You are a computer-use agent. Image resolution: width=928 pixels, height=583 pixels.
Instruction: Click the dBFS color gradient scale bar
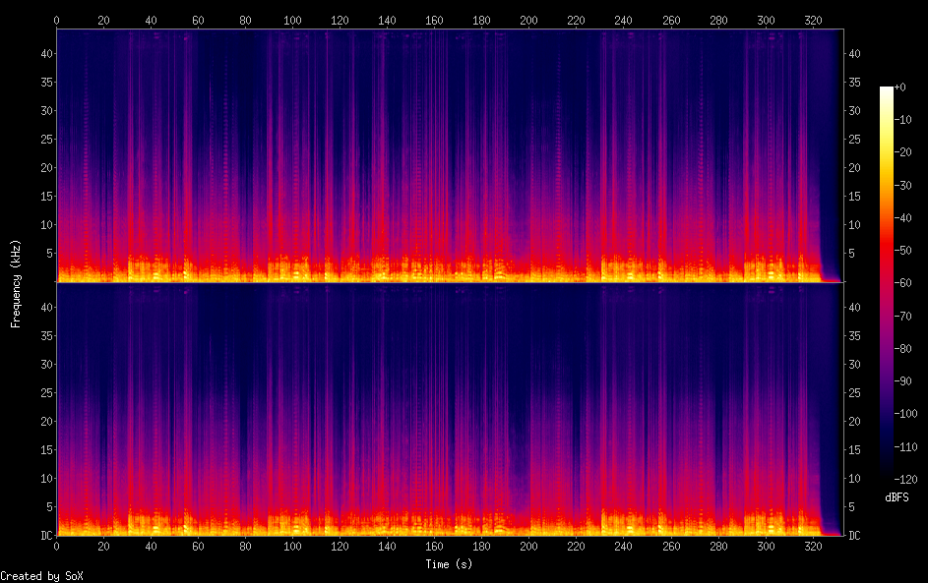[x=886, y=282]
